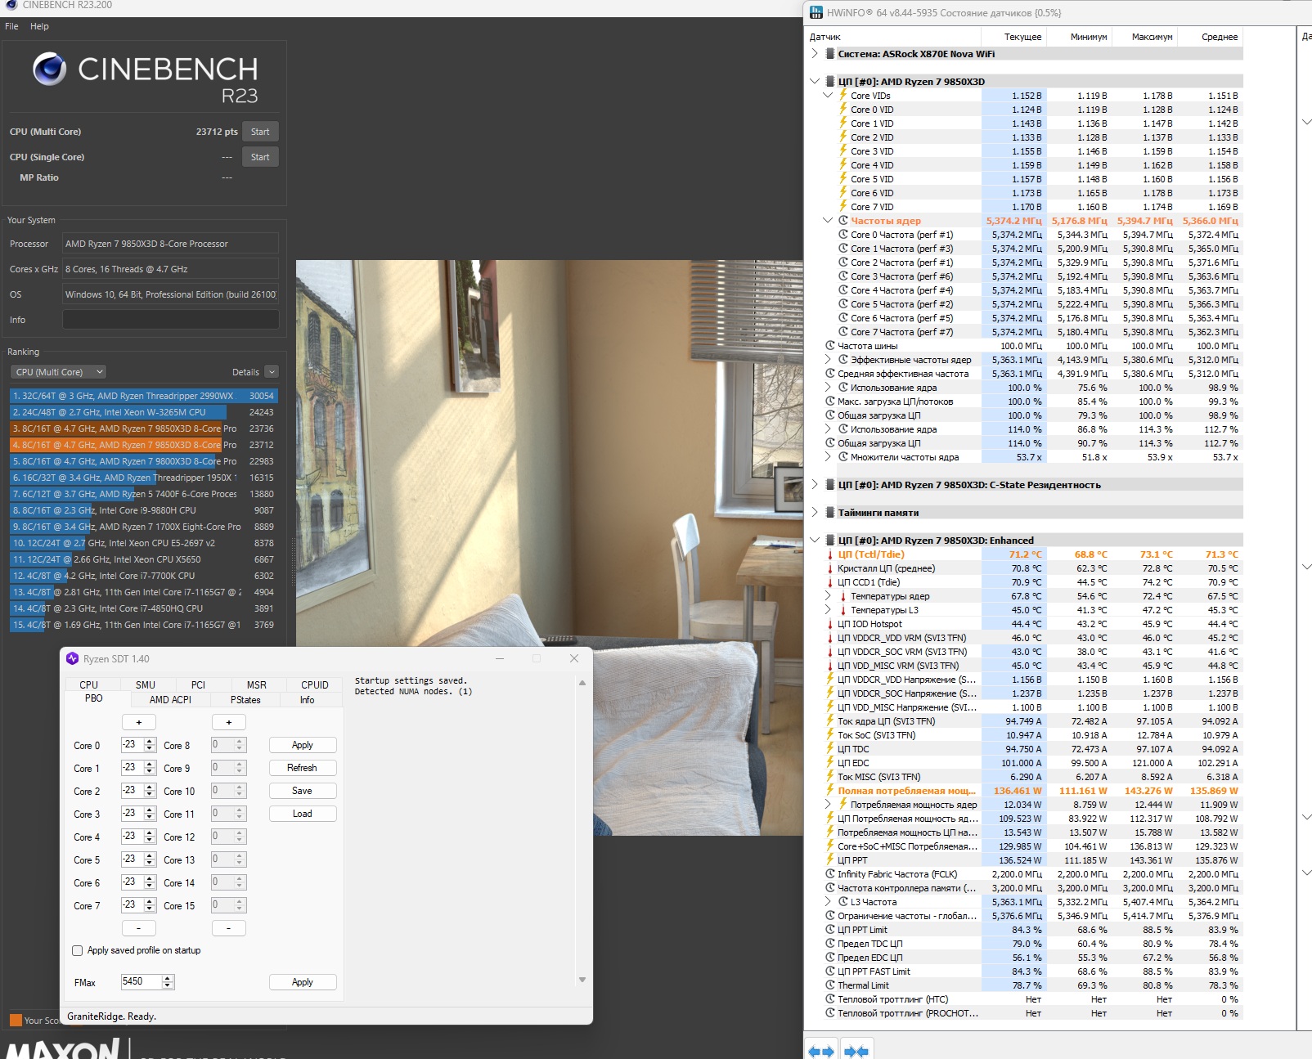This screenshot has height=1059, width=1312.
Task: Click the purple Ryzen SDT title bar icon
Action: pyautogui.click(x=72, y=658)
